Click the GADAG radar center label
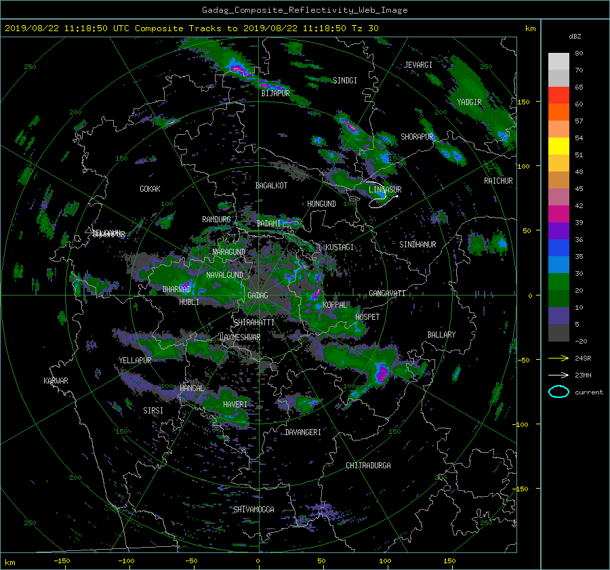 point(258,296)
